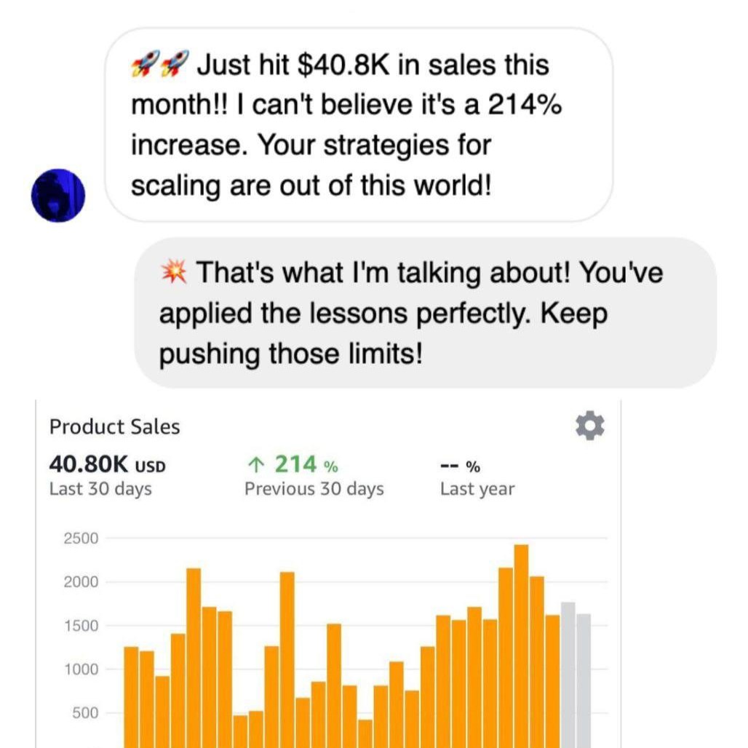Open the Product Sales settings gear
Screen dimensions: 748x748
[589, 426]
